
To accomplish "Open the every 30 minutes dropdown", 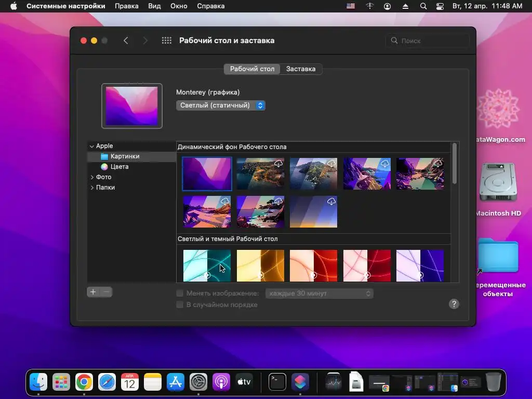I will 320,294.
